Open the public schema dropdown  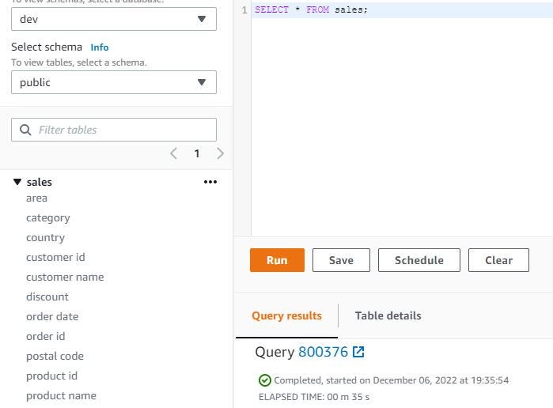pyautogui.click(x=114, y=82)
